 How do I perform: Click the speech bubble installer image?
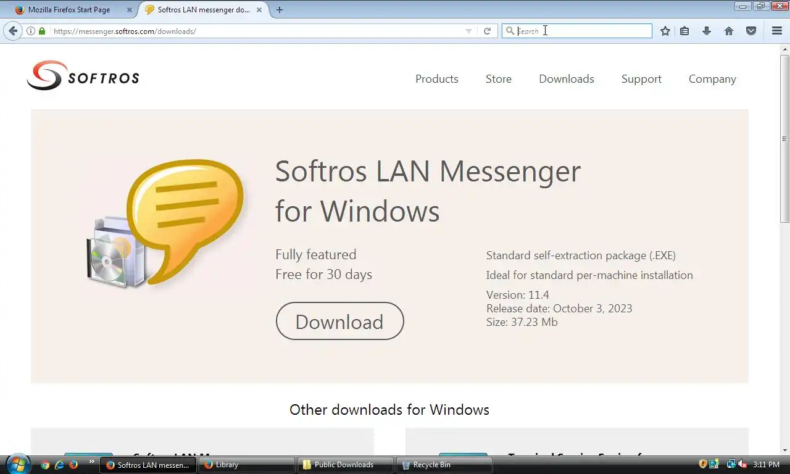point(165,223)
